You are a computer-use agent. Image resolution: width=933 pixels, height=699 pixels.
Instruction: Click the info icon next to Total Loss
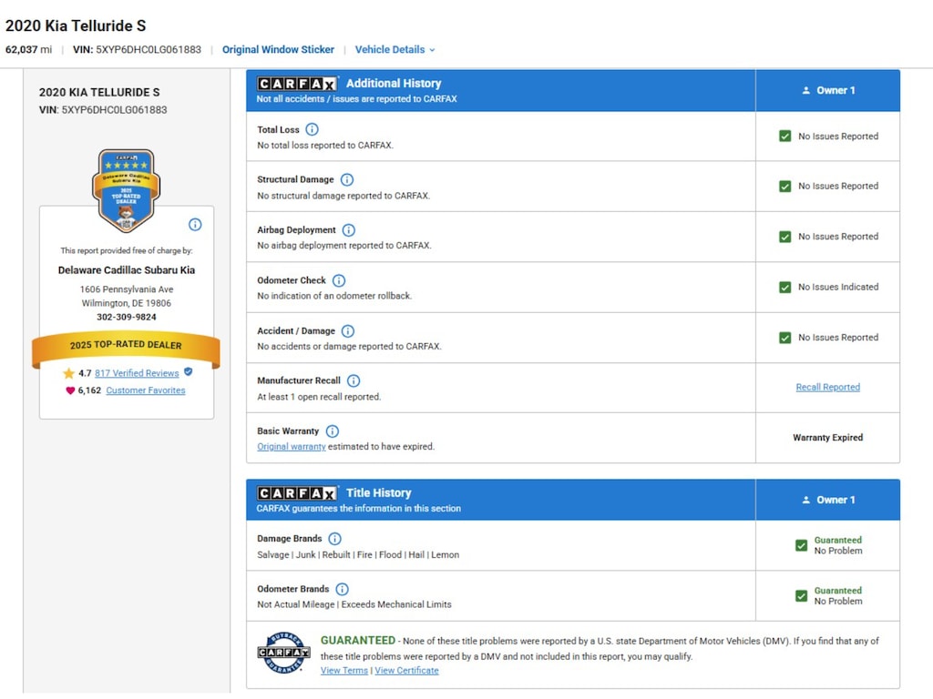pyautogui.click(x=312, y=129)
